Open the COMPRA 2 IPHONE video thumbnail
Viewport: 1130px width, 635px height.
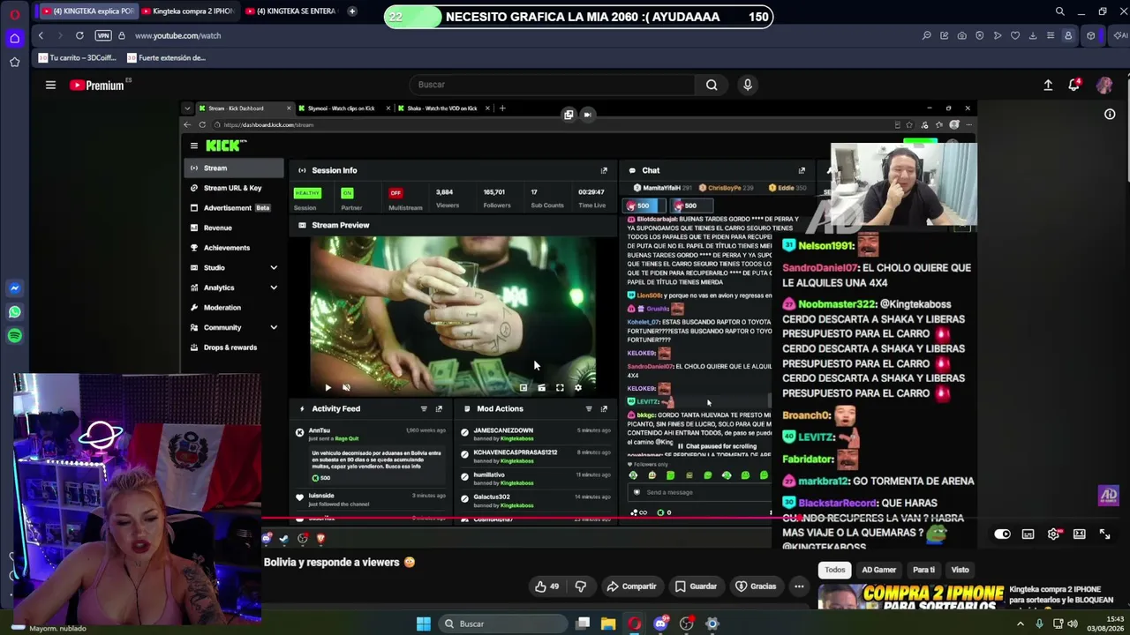[911, 597]
